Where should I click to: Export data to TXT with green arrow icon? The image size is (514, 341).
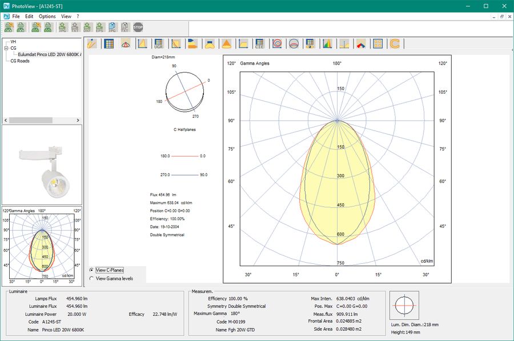(75, 27)
